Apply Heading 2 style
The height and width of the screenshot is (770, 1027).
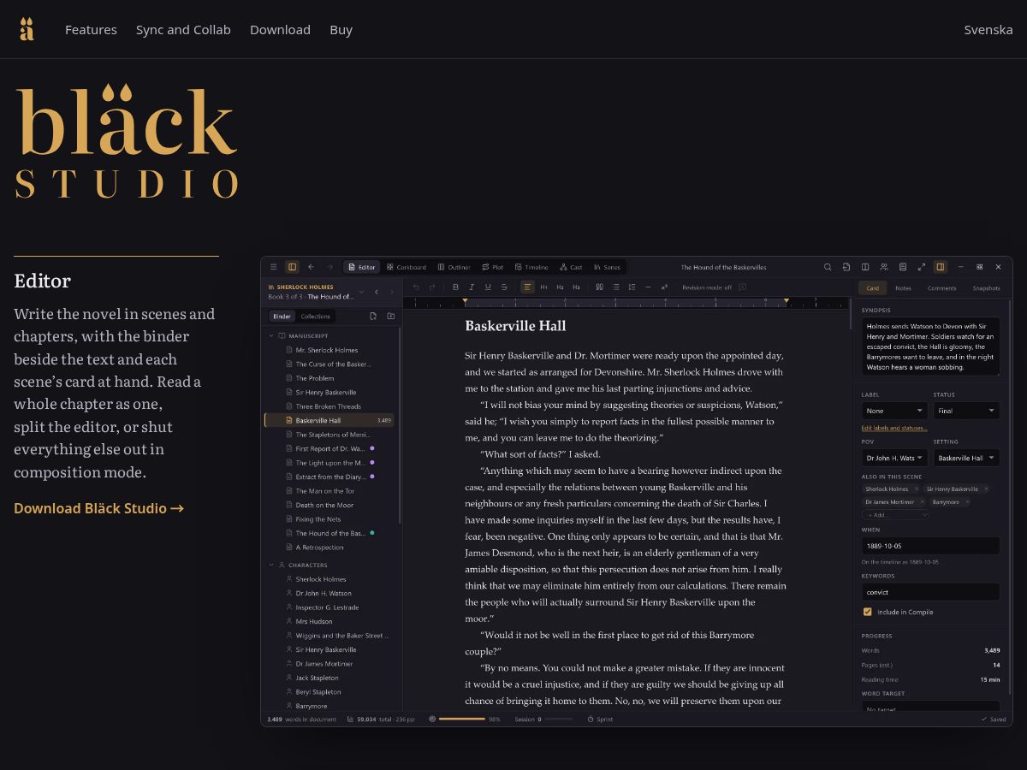(x=560, y=287)
